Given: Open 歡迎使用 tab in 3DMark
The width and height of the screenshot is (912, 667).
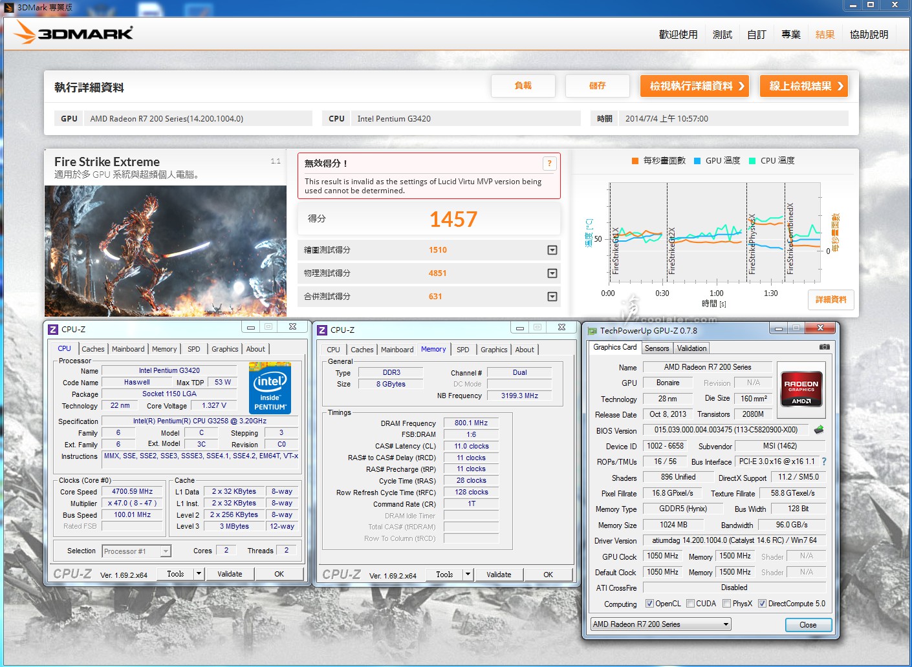Looking at the screenshot, I should [x=678, y=35].
